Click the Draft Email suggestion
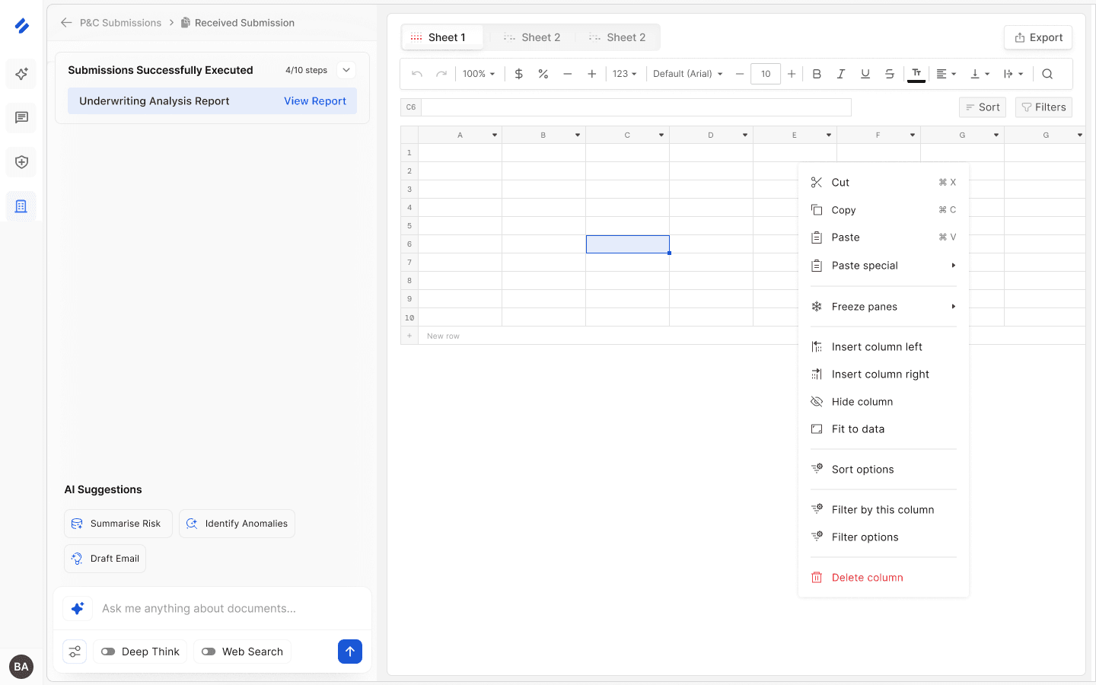Viewport: 1096px width, 685px height. pyautogui.click(x=105, y=559)
